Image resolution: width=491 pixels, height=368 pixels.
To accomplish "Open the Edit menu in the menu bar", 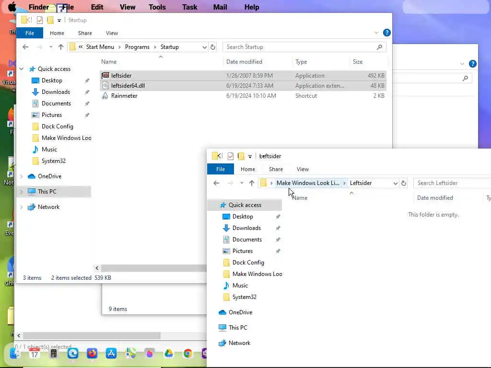I will [97, 7].
